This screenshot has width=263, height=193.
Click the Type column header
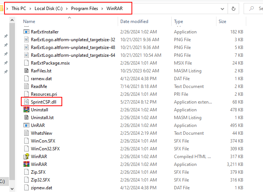point(178,22)
